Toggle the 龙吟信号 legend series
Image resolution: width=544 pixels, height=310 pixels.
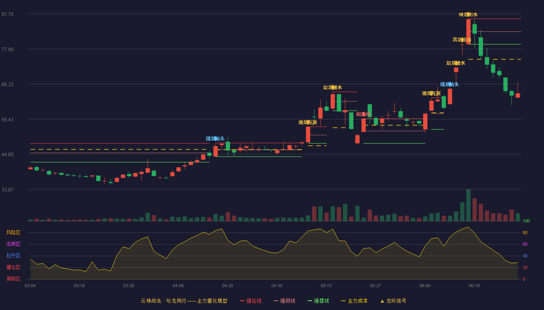click(x=393, y=301)
